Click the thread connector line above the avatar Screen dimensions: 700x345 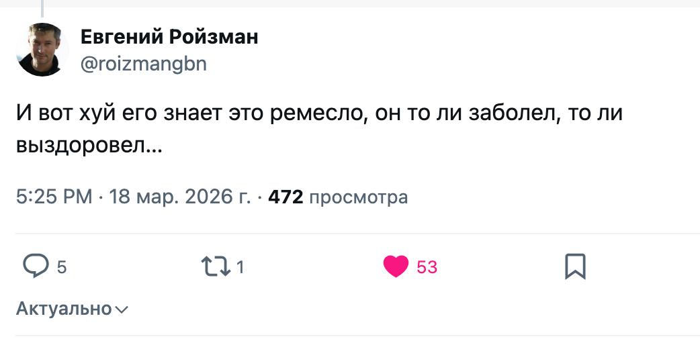[x=42, y=7]
